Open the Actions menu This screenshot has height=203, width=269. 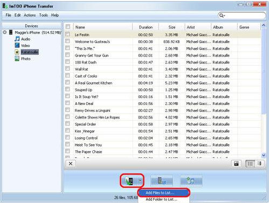click(x=30, y=15)
